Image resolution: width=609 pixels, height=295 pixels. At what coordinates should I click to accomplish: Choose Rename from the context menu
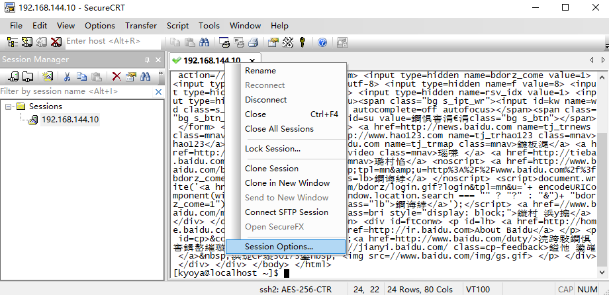tap(285, 71)
